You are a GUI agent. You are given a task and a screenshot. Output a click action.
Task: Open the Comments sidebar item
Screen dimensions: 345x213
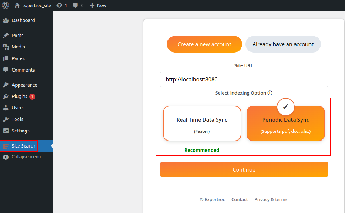click(x=23, y=70)
